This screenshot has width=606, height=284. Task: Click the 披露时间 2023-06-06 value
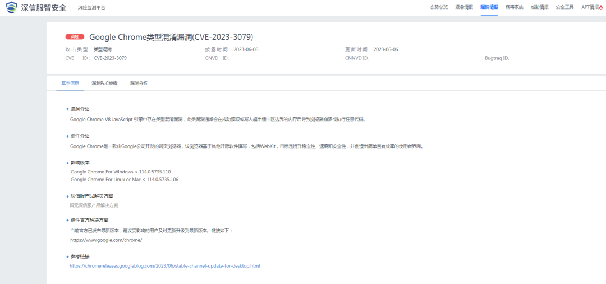246,49
